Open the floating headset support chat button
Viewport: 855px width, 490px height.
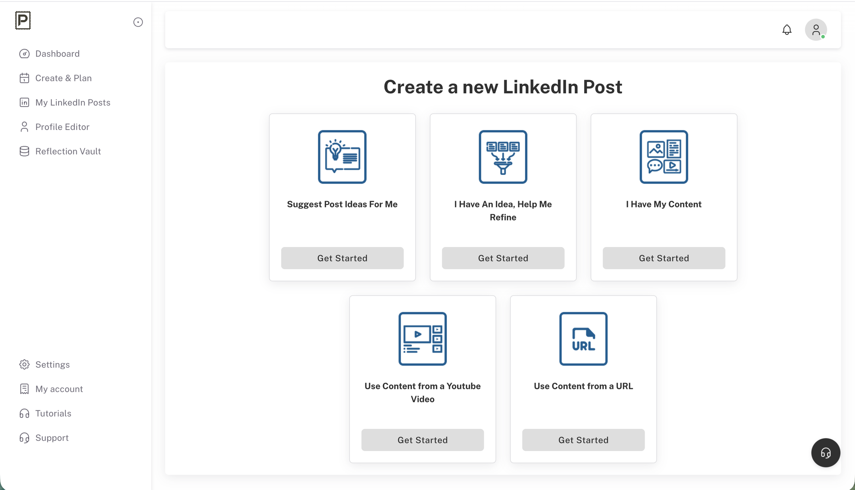pyautogui.click(x=825, y=453)
